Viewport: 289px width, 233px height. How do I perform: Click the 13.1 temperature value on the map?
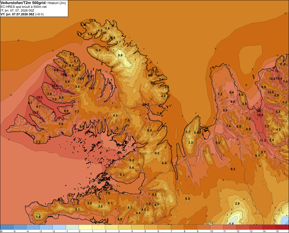pos(39,97)
